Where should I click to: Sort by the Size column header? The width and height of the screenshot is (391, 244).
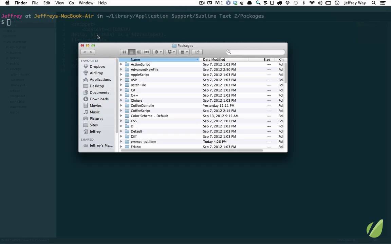click(262, 60)
